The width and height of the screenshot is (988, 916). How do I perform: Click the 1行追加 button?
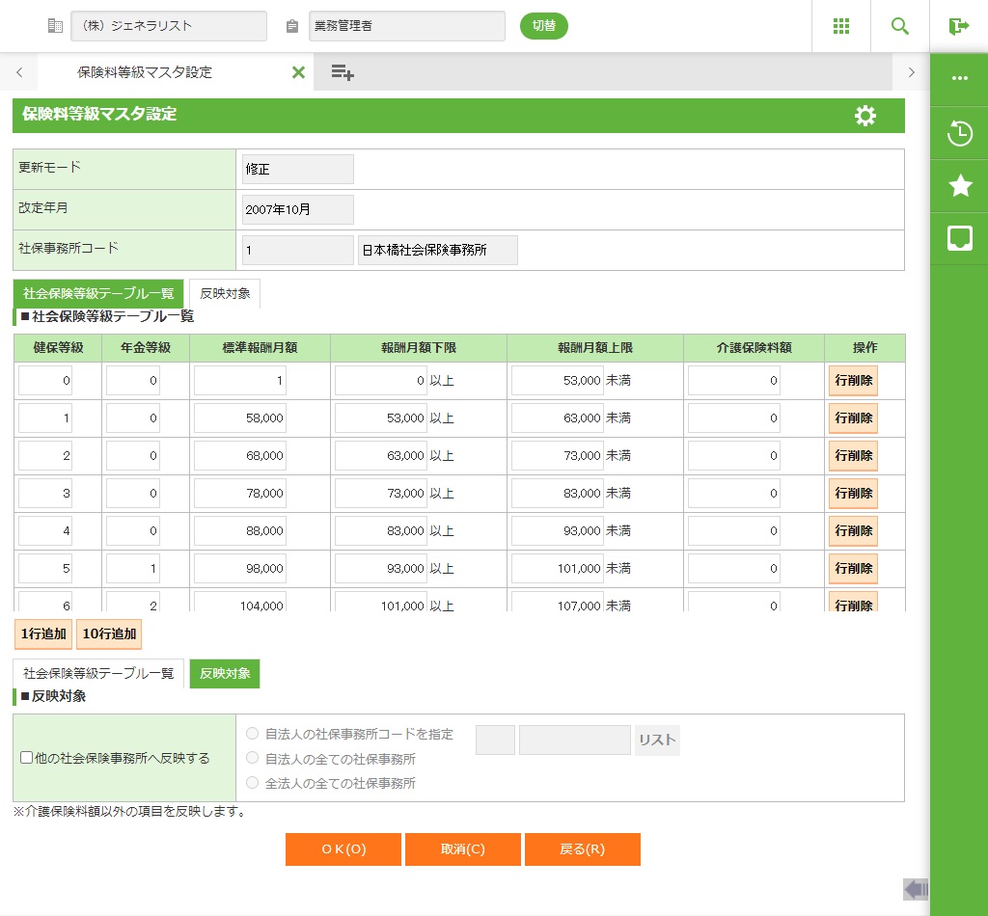point(43,633)
